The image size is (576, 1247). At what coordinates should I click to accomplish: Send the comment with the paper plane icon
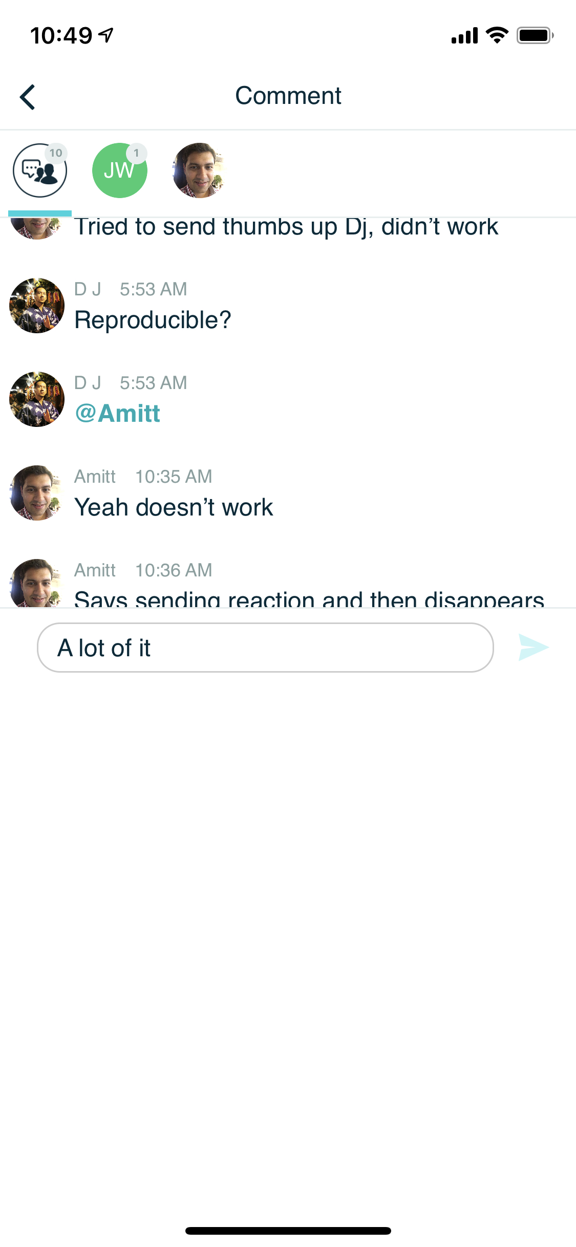[x=533, y=648]
